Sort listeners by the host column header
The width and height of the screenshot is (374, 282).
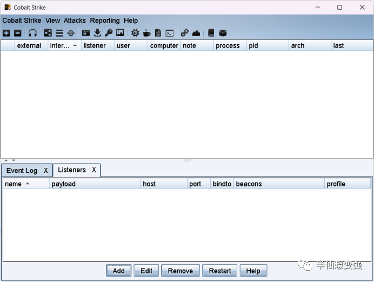click(164, 184)
